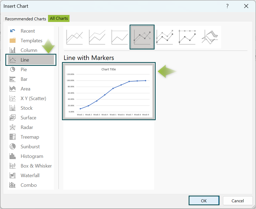Confirm chart with the OK button

204,201
